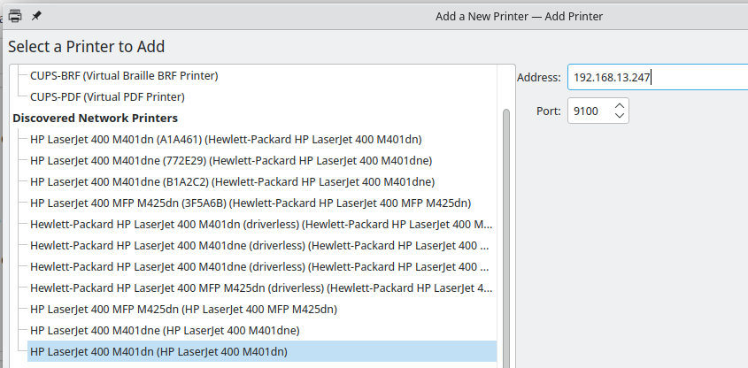The image size is (748, 368).
Task: Click into the Address input field
Action: pyautogui.click(x=655, y=77)
